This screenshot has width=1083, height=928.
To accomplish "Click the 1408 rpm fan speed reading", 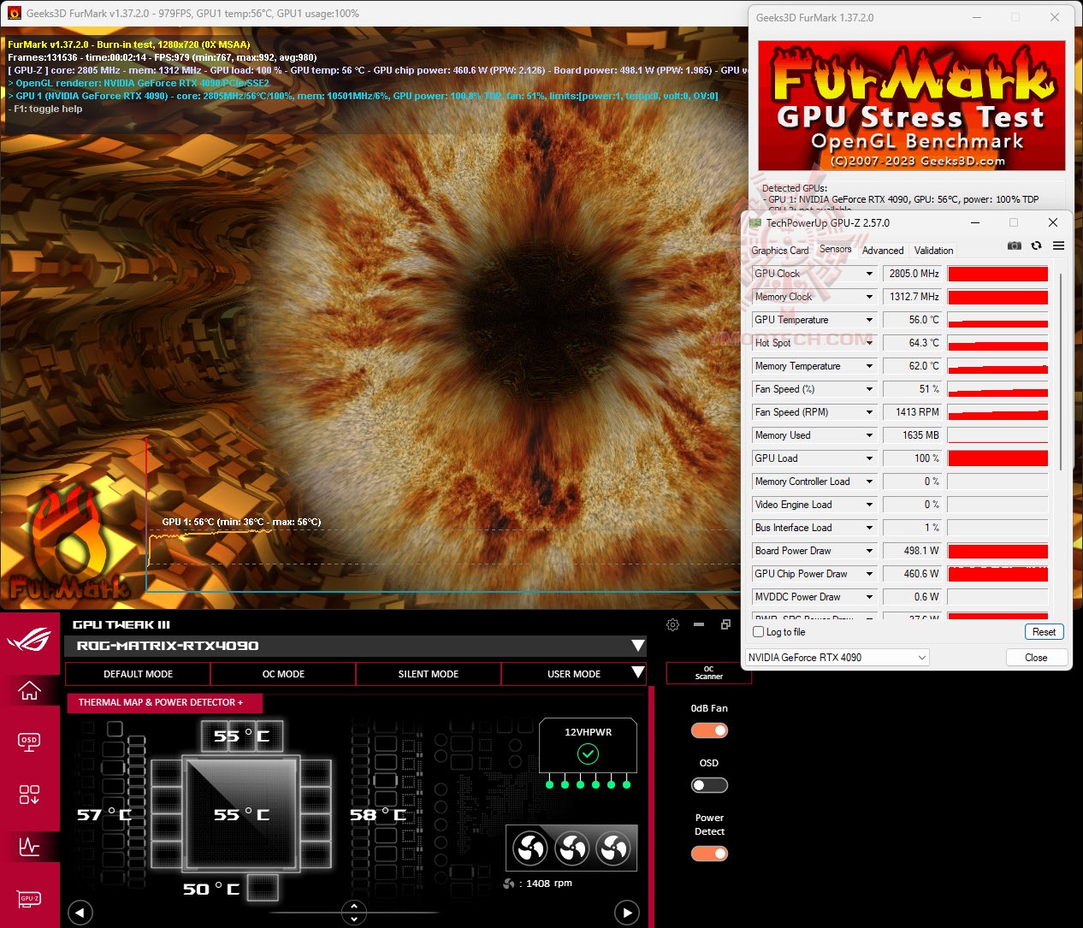I will (x=549, y=884).
